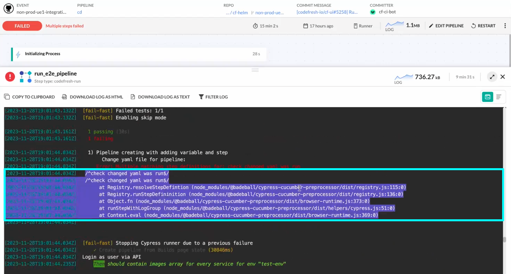This screenshot has width=511, height=274.
Task: Click the red FAILED status badge
Action: pos(22,26)
